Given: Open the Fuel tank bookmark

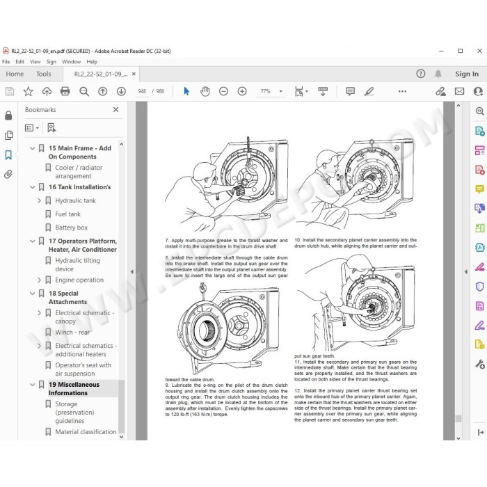Looking at the screenshot, I should click(x=67, y=214).
